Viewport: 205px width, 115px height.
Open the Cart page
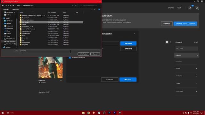[x=179, y=8]
